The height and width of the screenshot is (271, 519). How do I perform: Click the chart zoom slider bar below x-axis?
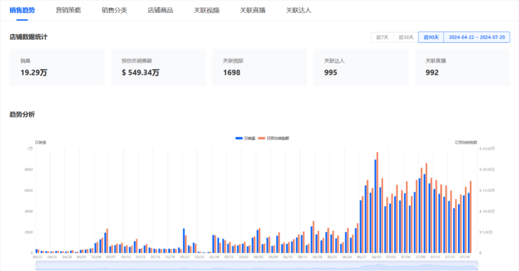(257, 266)
